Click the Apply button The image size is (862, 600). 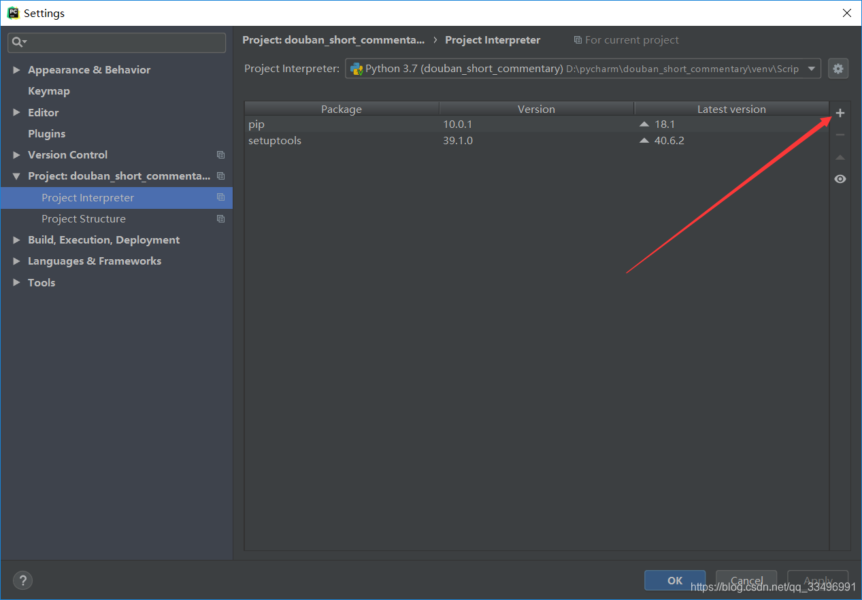pos(818,580)
